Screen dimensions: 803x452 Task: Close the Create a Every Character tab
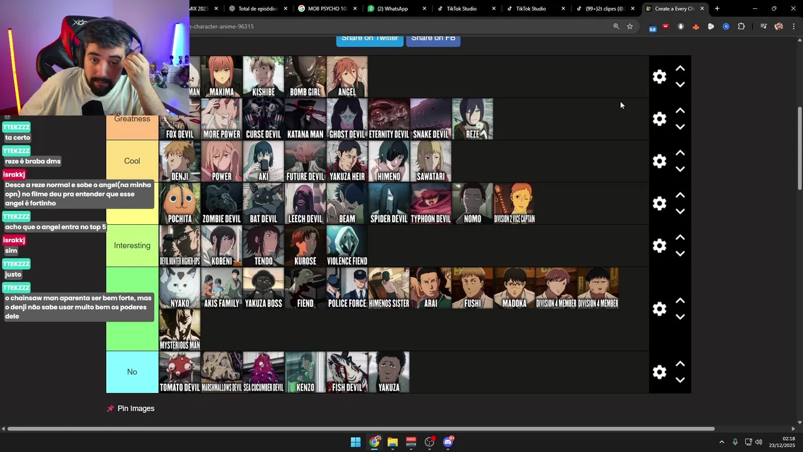click(702, 8)
